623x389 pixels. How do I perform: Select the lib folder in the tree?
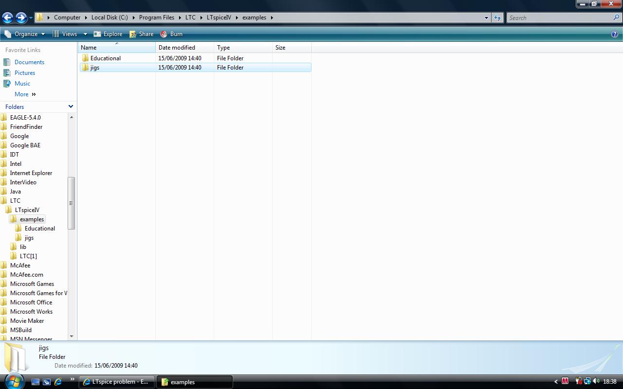coord(23,247)
